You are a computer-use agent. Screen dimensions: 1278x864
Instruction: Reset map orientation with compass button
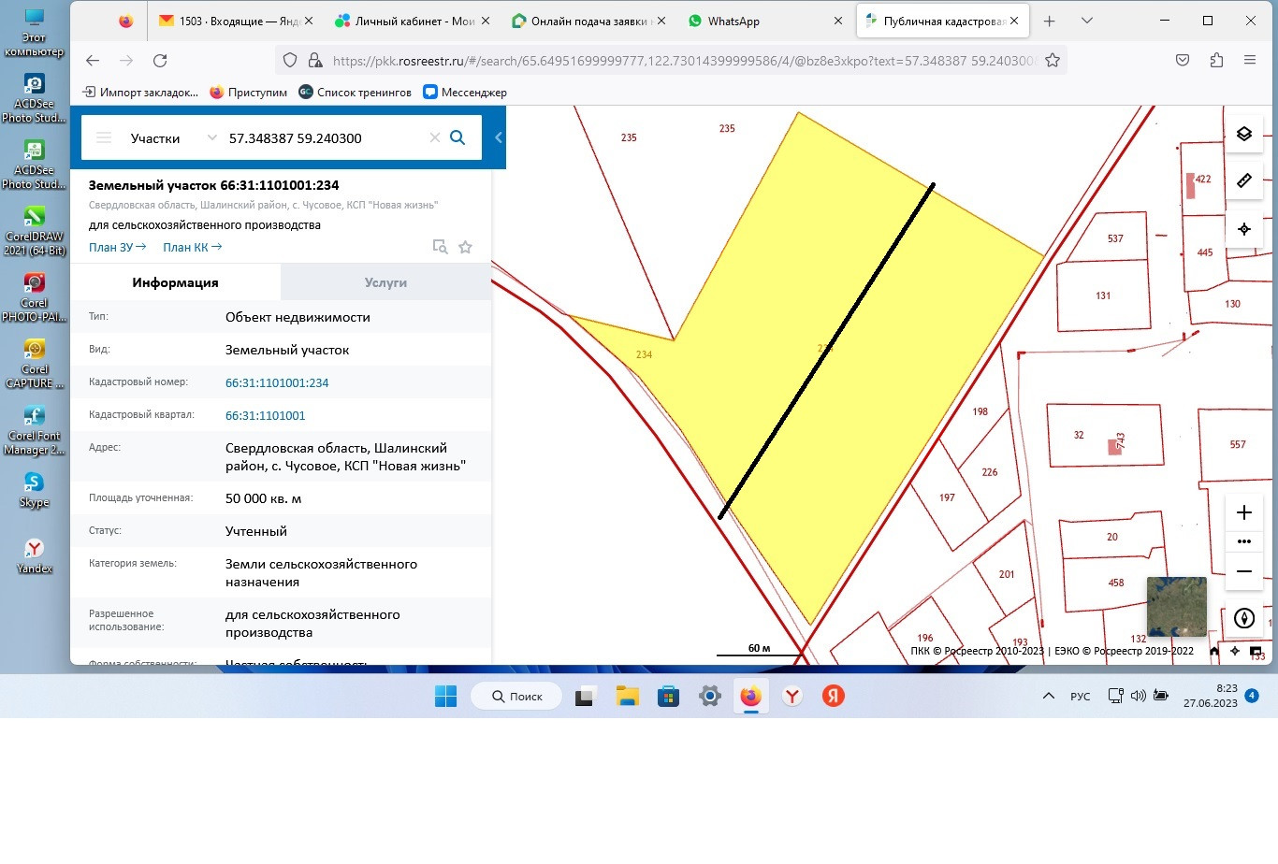coord(1243,618)
